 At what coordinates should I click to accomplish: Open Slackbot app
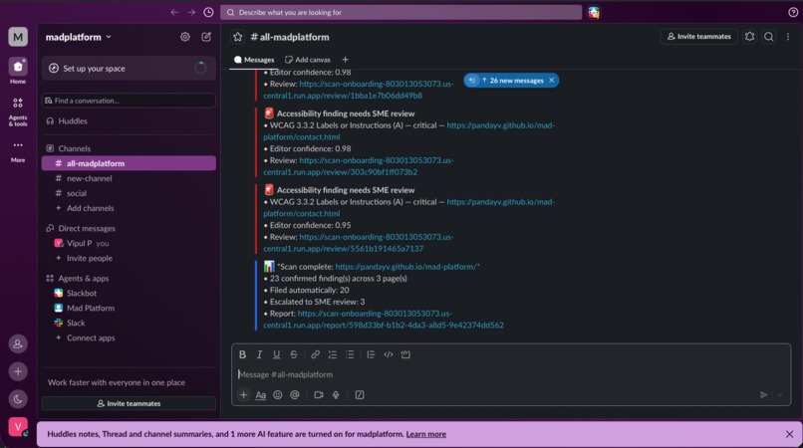pyautogui.click(x=129, y=293)
